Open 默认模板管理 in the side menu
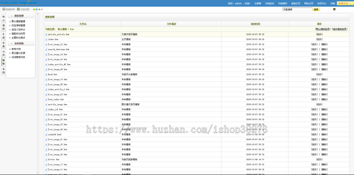 point(18,22)
